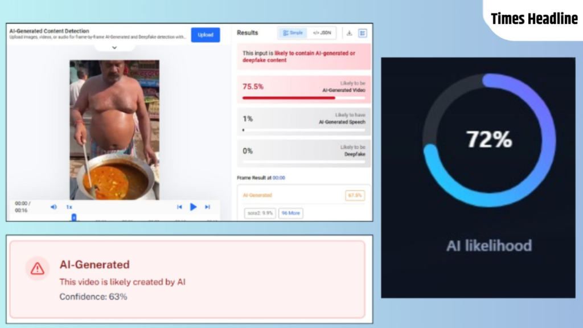583x328 pixels.
Task: Mute the video volume speaker icon
Action: coord(54,207)
